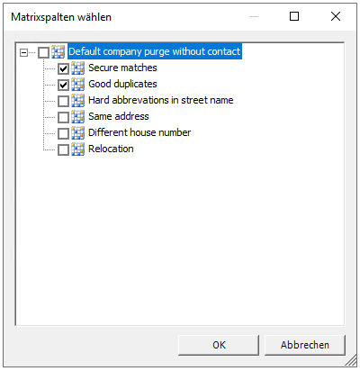
Task: Click the matrix icon beside Good duplicates
Action: [x=78, y=85]
